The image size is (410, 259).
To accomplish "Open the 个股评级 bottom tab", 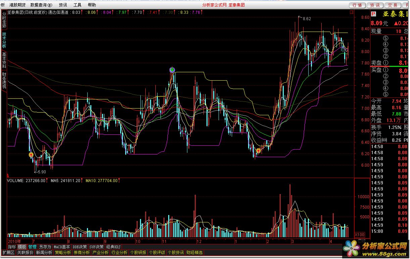I will (157, 253).
